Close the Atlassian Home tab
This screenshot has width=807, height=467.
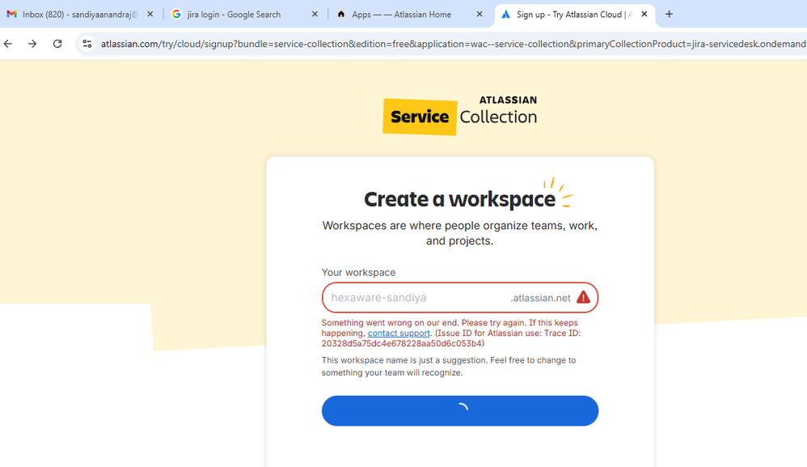[480, 15]
